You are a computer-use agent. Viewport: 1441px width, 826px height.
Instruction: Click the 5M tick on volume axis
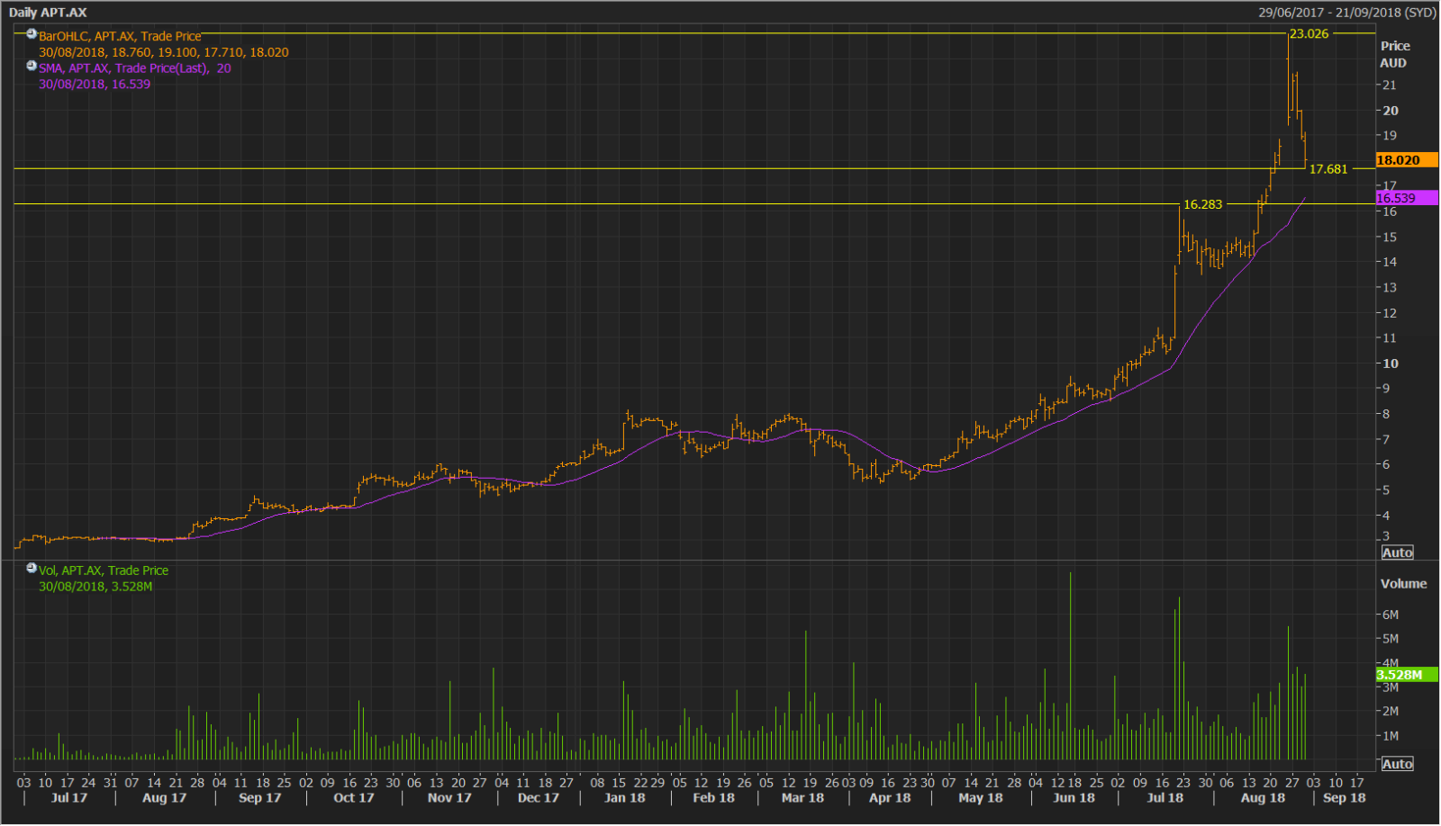pyautogui.click(x=1391, y=639)
